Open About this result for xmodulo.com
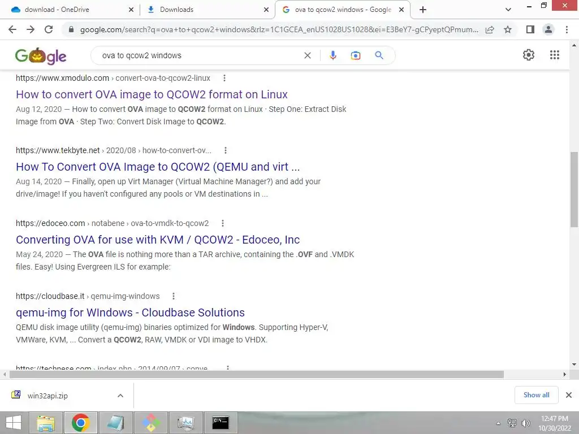 224,78
